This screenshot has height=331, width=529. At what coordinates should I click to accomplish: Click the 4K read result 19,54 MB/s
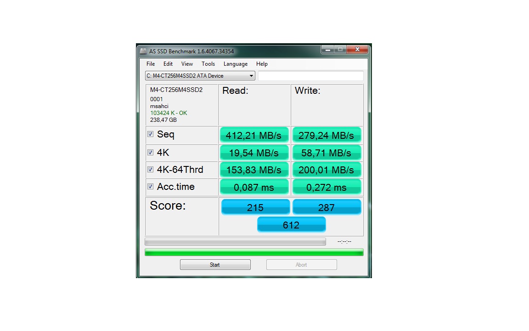coord(254,153)
